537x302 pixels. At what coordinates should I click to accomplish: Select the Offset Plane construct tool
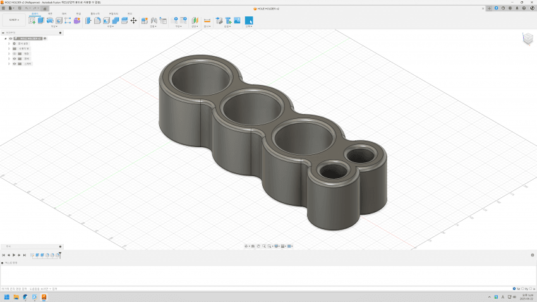(x=195, y=21)
